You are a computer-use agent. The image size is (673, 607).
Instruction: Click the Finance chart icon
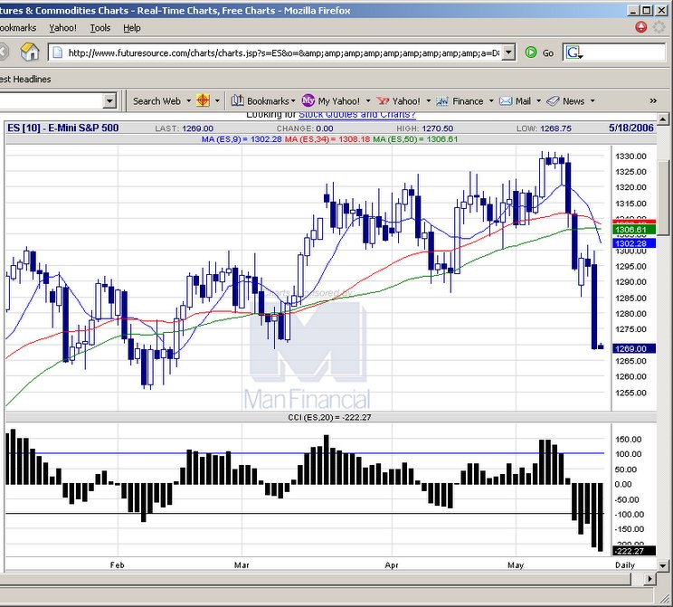click(x=442, y=101)
